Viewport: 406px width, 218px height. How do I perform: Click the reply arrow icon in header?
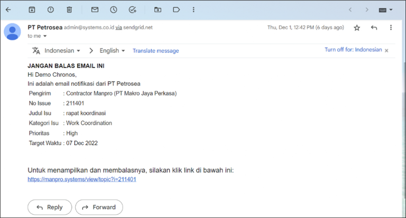[x=373, y=28]
